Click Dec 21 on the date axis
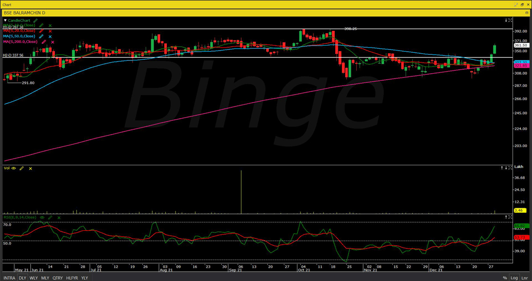The height and width of the screenshot is (281, 532). [436, 270]
